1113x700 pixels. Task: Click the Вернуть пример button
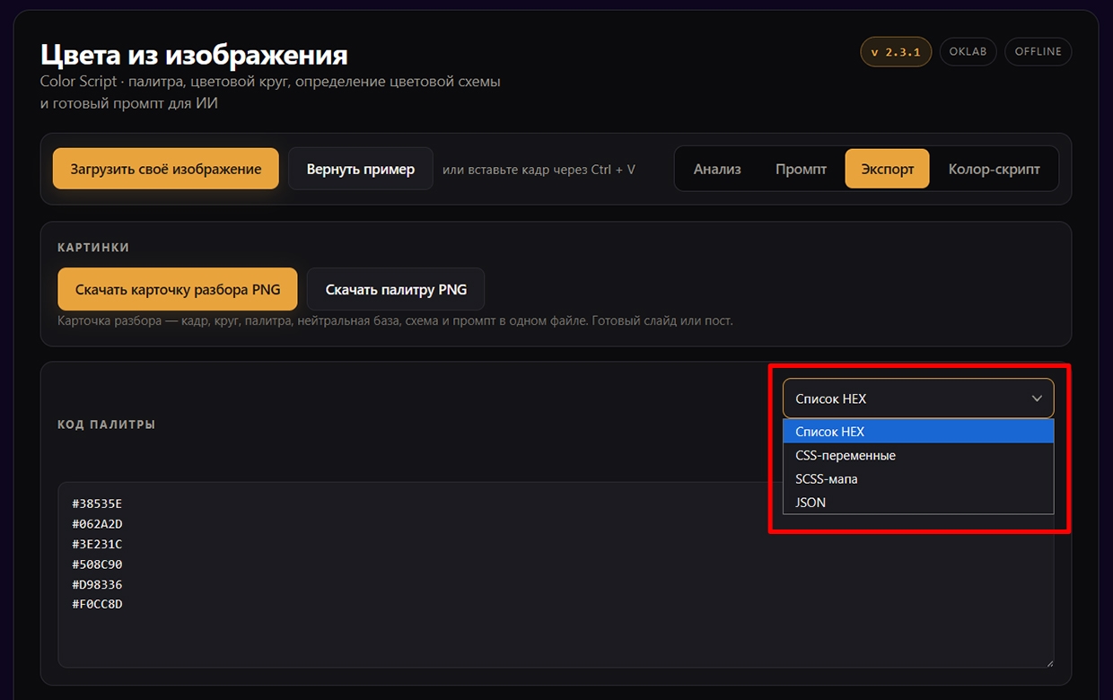point(361,169)
